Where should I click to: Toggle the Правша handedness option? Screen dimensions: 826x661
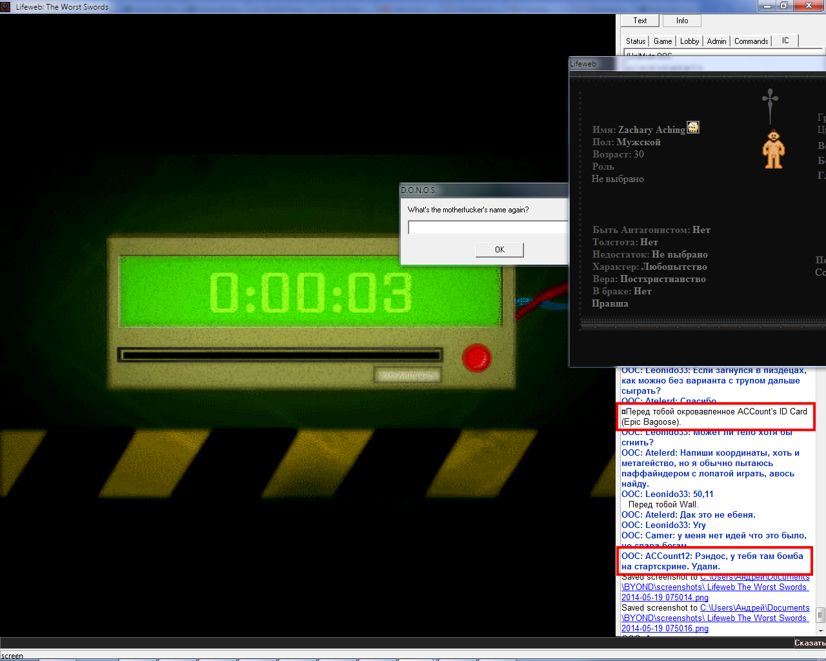pyautogui.click(x=610, y=303)
